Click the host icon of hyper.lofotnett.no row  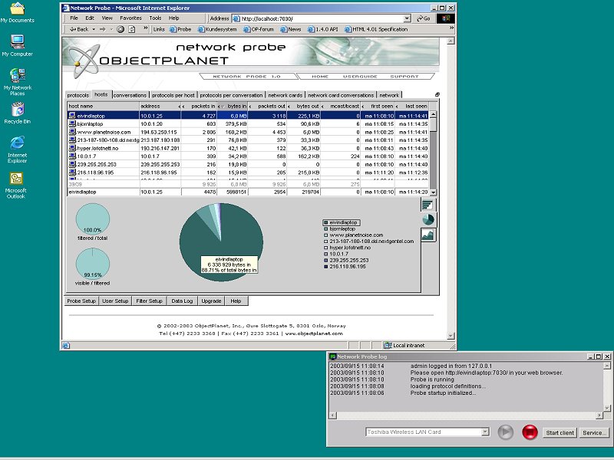72,148
